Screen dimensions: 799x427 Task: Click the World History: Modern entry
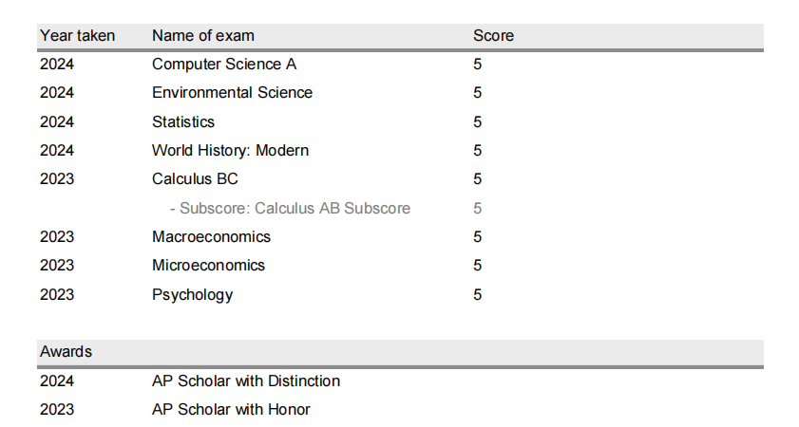point(230,150)
